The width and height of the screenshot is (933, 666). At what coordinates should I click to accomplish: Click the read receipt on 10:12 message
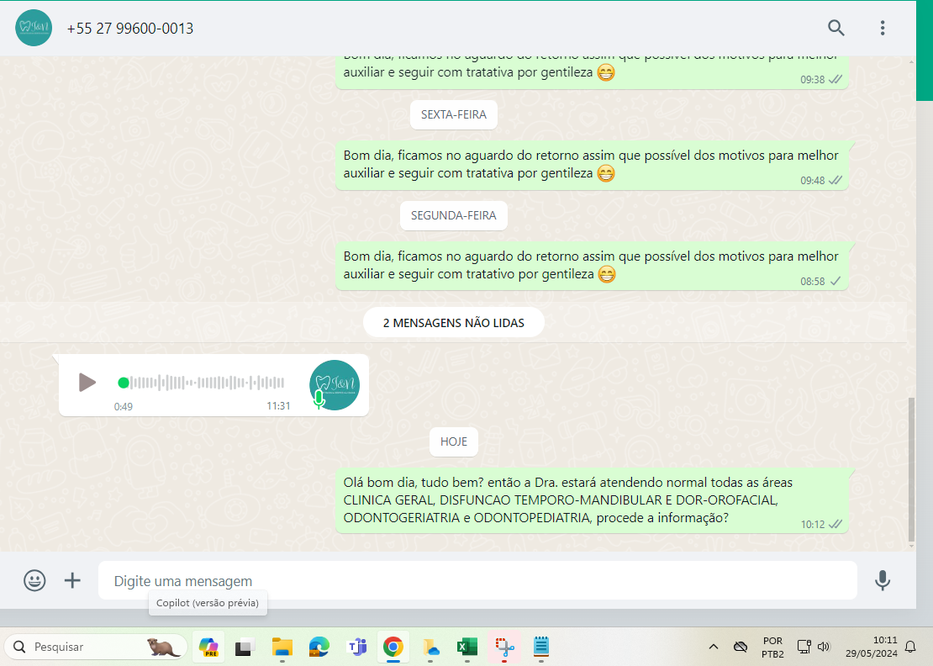835,525
